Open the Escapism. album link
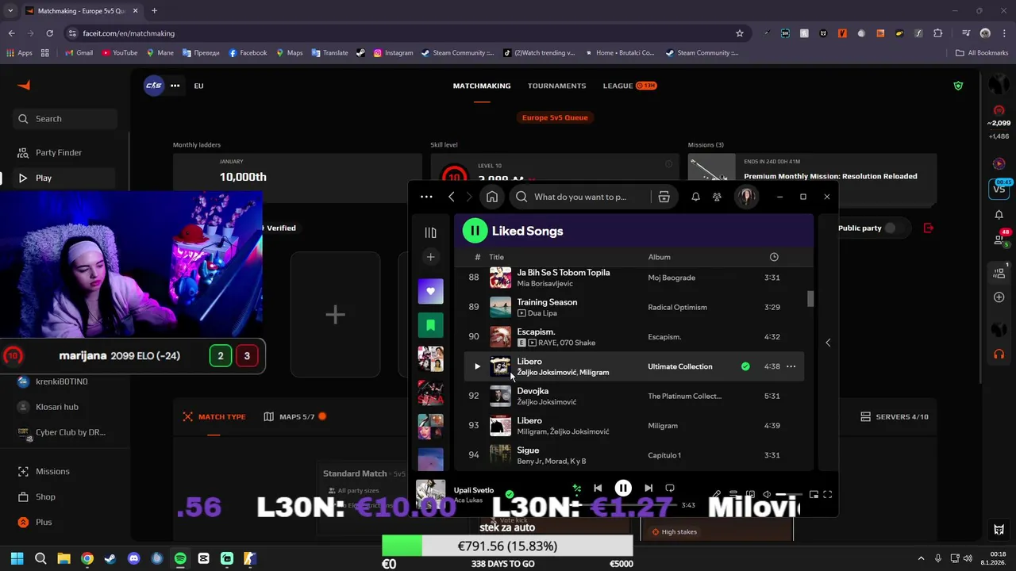The width and height of the screenshot is (1016, 571). 664,337
